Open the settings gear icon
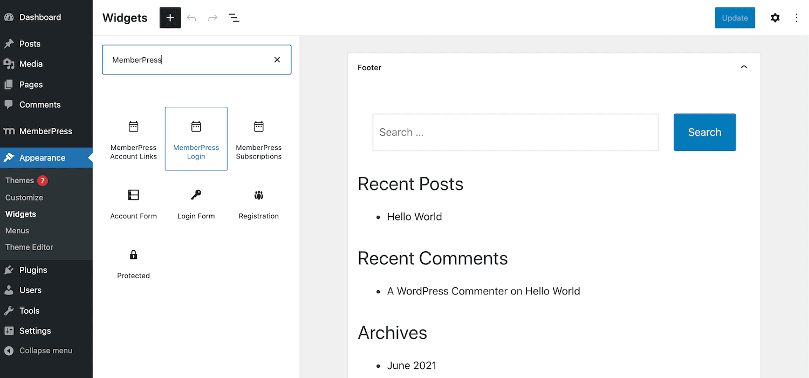Image resolution: width=809 pixels, height=378 pixels. [775, 18]
